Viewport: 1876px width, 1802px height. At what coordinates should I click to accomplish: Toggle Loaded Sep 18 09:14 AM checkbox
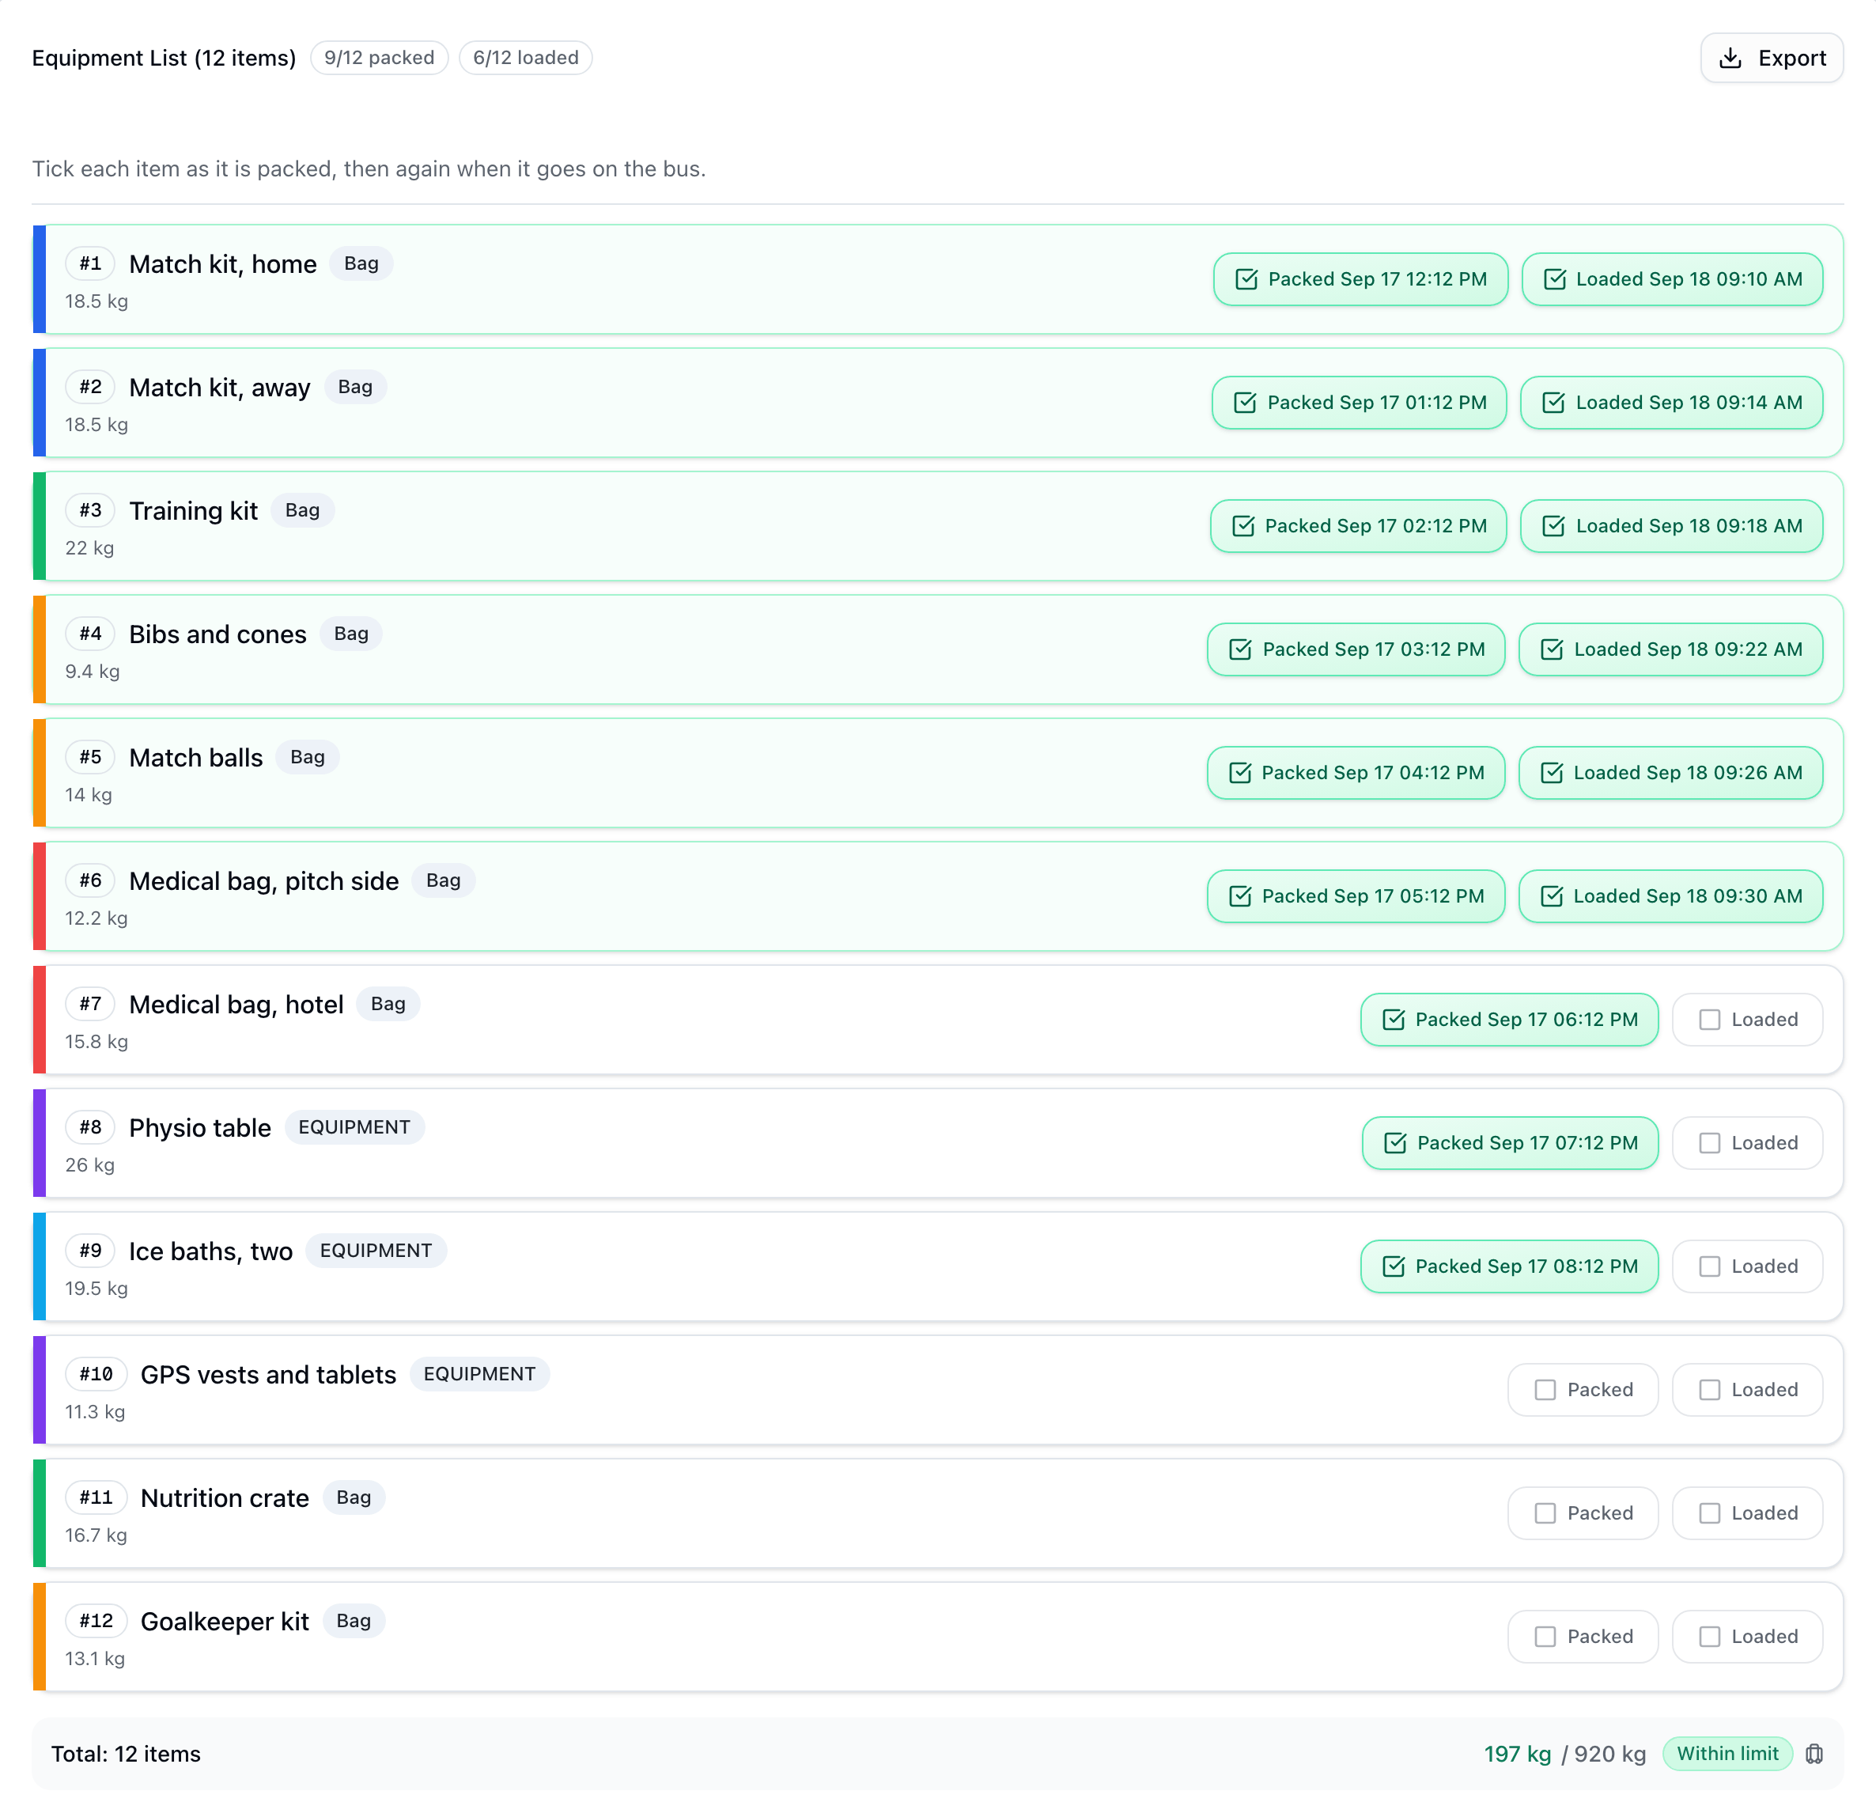(x=1671, y=403)
